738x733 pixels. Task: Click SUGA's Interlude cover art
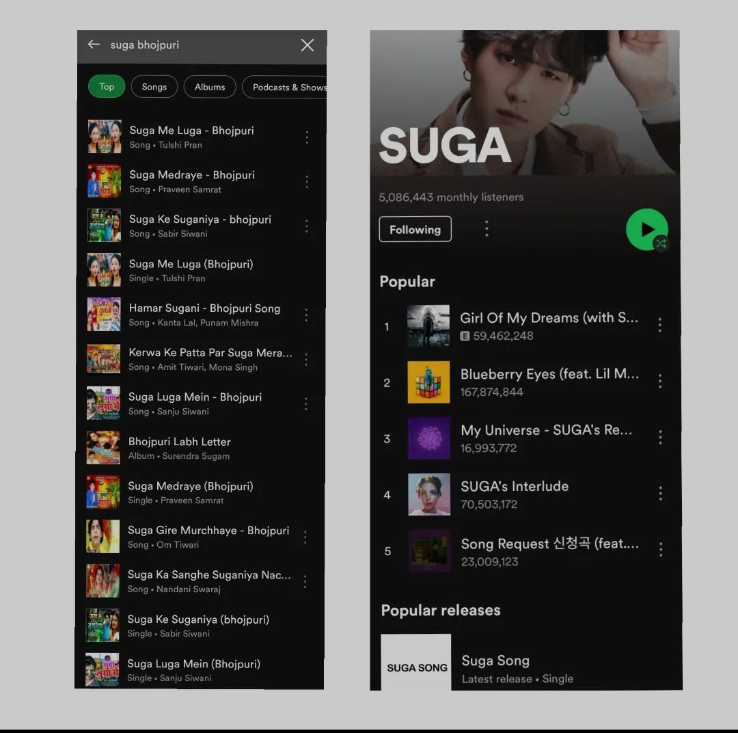429,494
